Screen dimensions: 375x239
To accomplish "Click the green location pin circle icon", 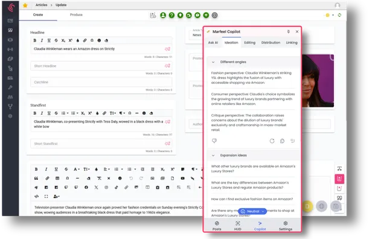I will point(181,15).
